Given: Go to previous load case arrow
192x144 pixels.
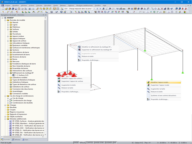Looking at the screenshot, I should (97, 9).
